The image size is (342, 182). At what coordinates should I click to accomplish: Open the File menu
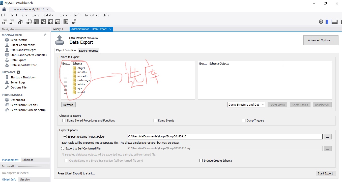4,15
